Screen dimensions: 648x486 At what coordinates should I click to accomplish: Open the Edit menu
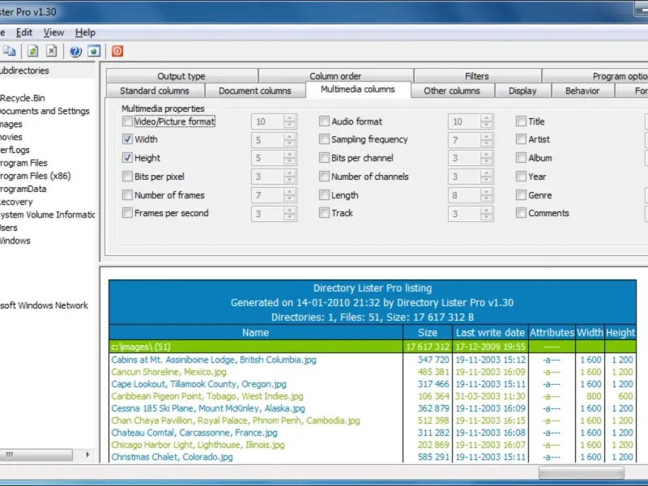pos(24,32)
